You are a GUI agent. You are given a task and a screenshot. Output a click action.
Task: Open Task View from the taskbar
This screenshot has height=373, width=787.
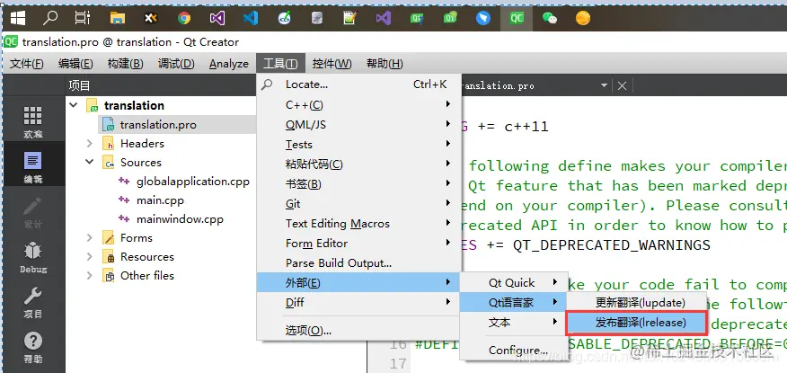pyautogui.click(x=83, y=19)
